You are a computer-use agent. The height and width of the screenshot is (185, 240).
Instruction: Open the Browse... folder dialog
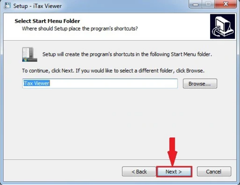(200, 84)
